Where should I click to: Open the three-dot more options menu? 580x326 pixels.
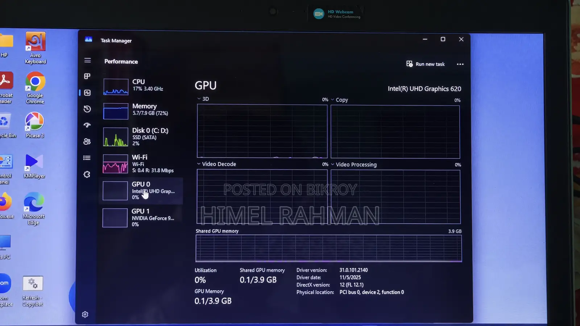(x=460, y=64)
